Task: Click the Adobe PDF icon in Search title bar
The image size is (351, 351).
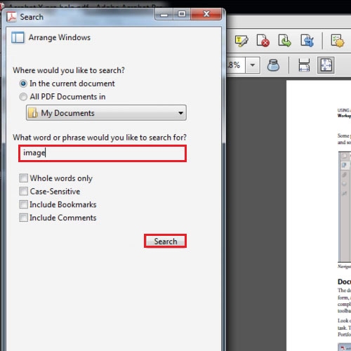Action: (11, 17)
